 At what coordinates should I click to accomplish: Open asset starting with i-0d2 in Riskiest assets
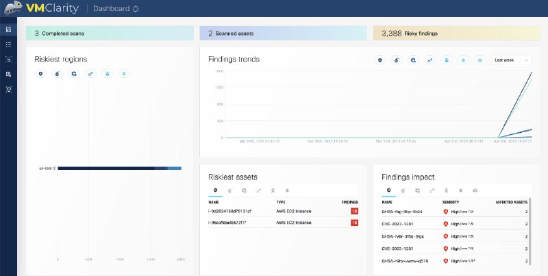click(230, 212)
